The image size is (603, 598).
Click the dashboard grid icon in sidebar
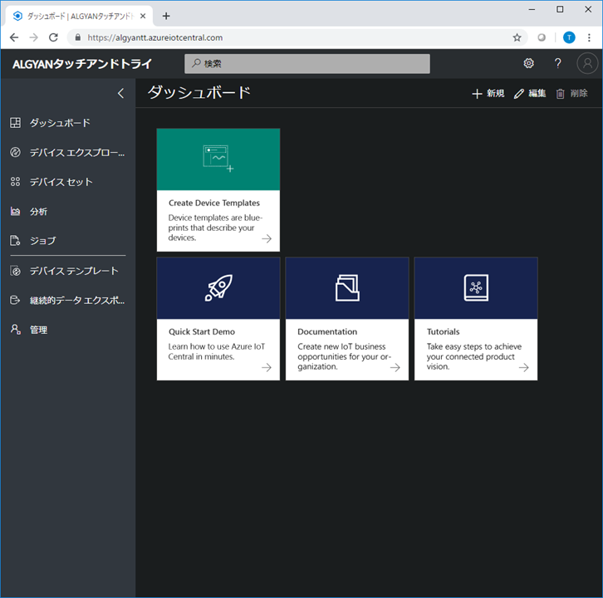pos(16,123)
